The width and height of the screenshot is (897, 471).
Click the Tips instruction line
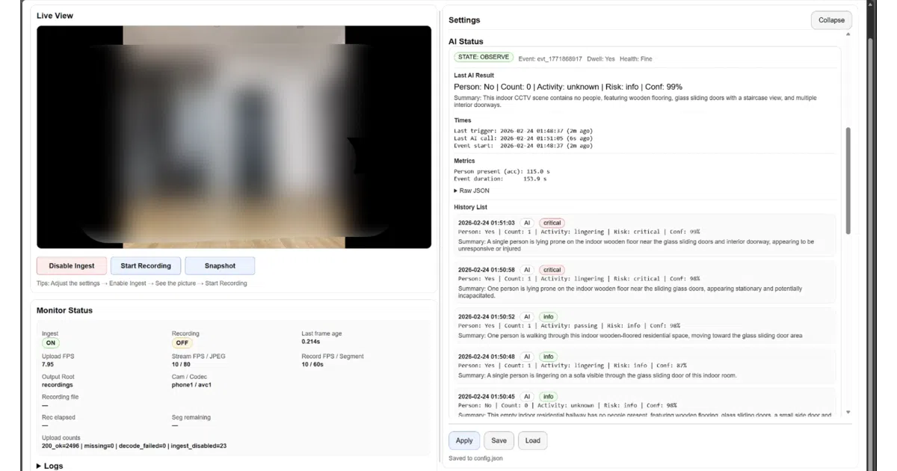(x=141, y=283)
